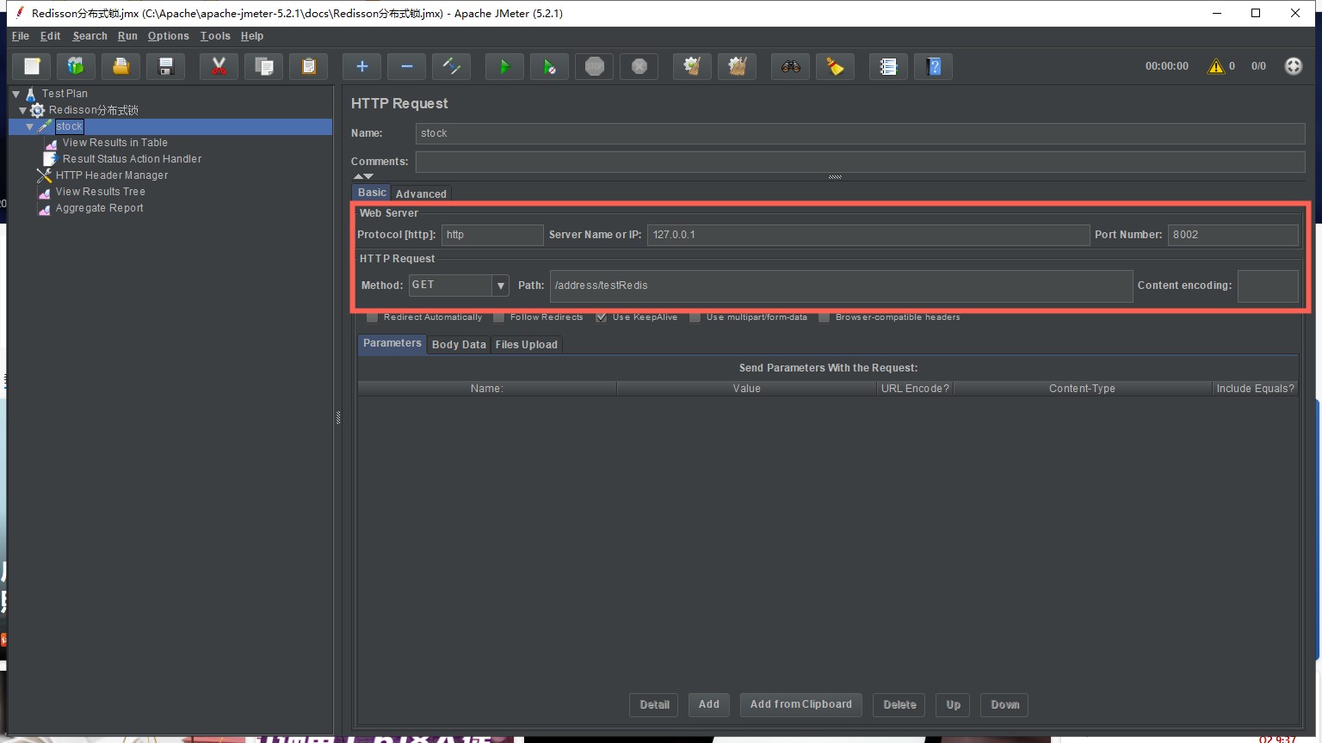Image resolution: width=1322 pixels, height=743 pixels.
Task: Click the Down button
Action: tap(1004, 705)
